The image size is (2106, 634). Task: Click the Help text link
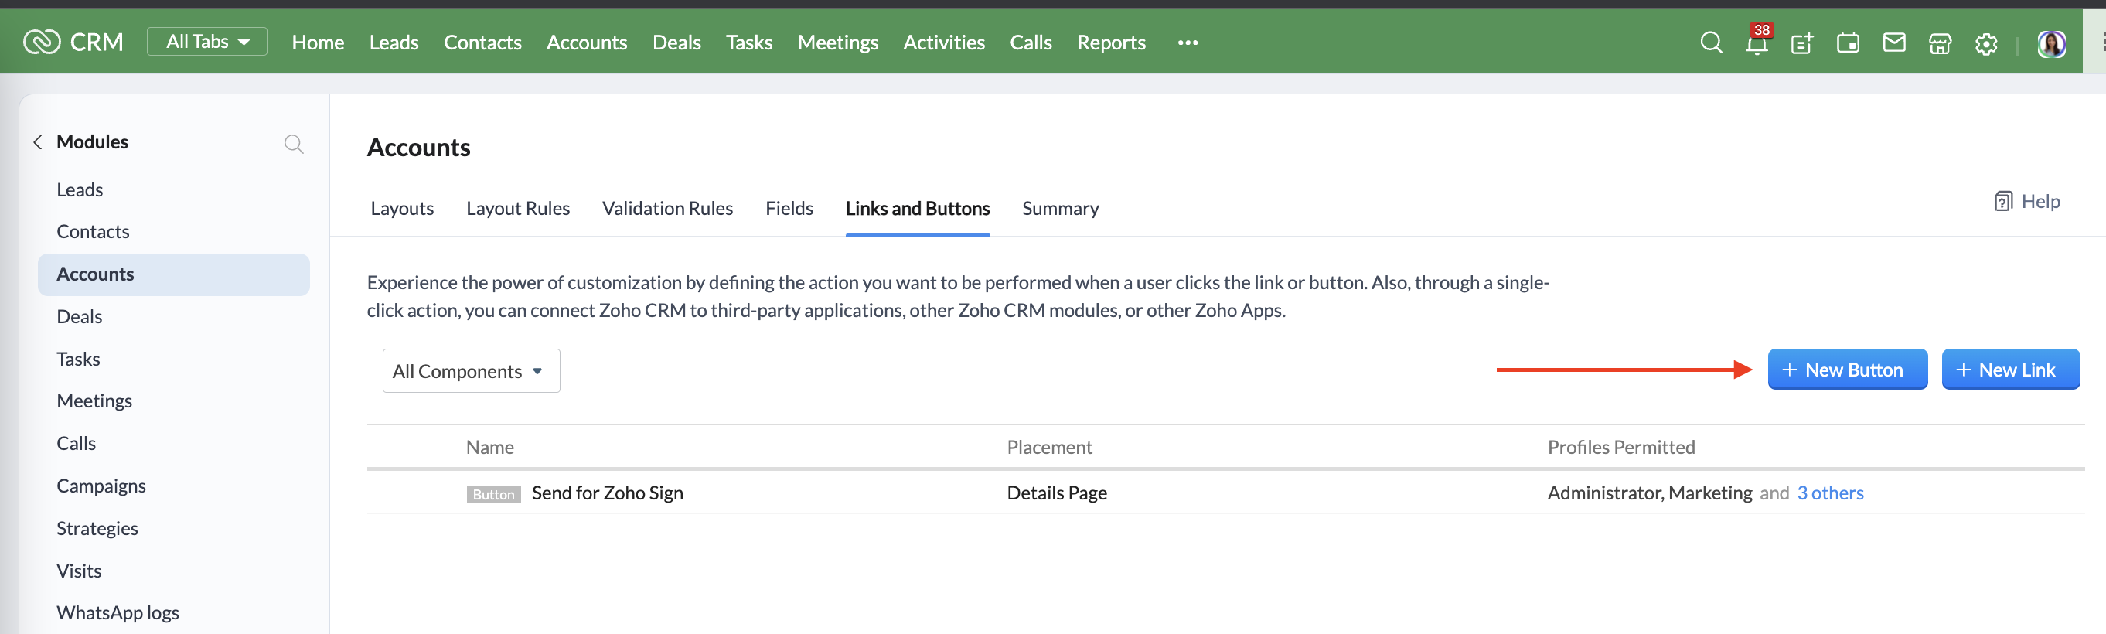[x=2040, y=201]
